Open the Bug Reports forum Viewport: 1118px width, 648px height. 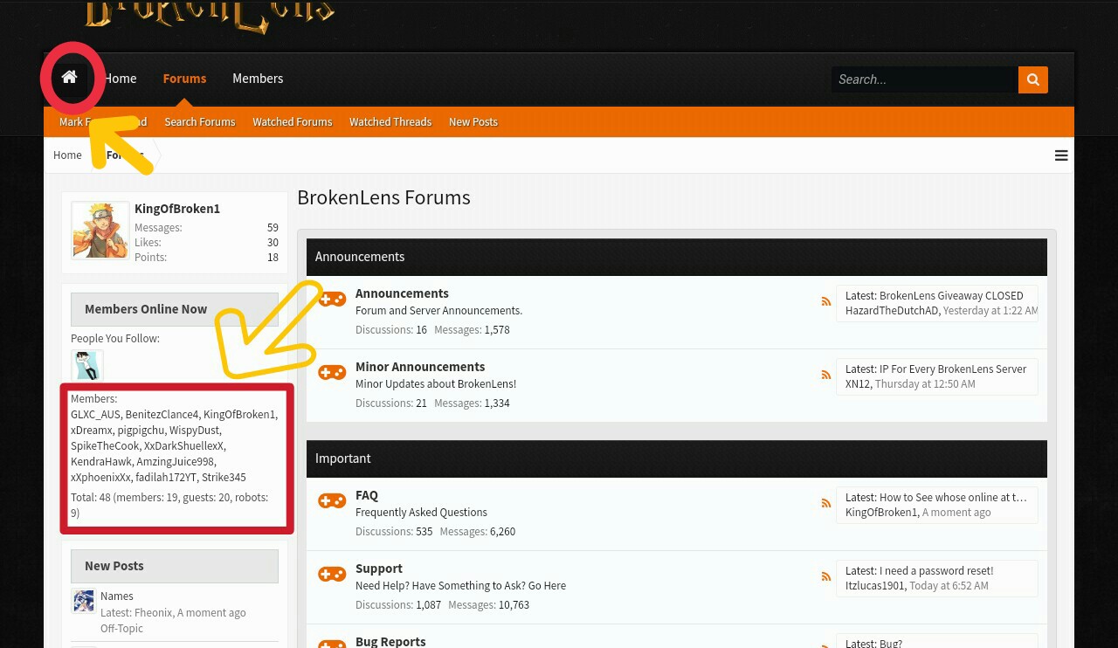coord(390,641)
